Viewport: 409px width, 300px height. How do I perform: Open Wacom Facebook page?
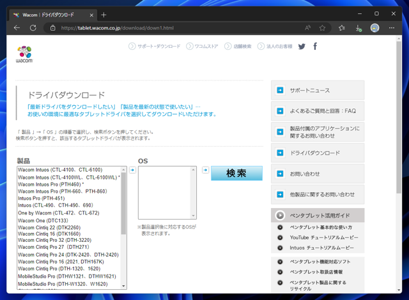pyautogui.click(x=315, y=47)
